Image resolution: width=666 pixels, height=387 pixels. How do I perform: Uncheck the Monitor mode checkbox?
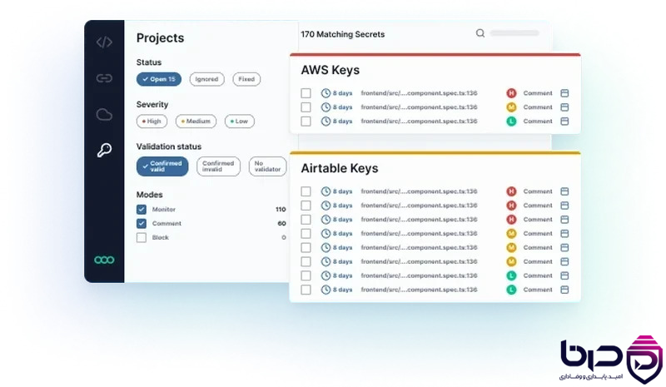coord(142,210)
